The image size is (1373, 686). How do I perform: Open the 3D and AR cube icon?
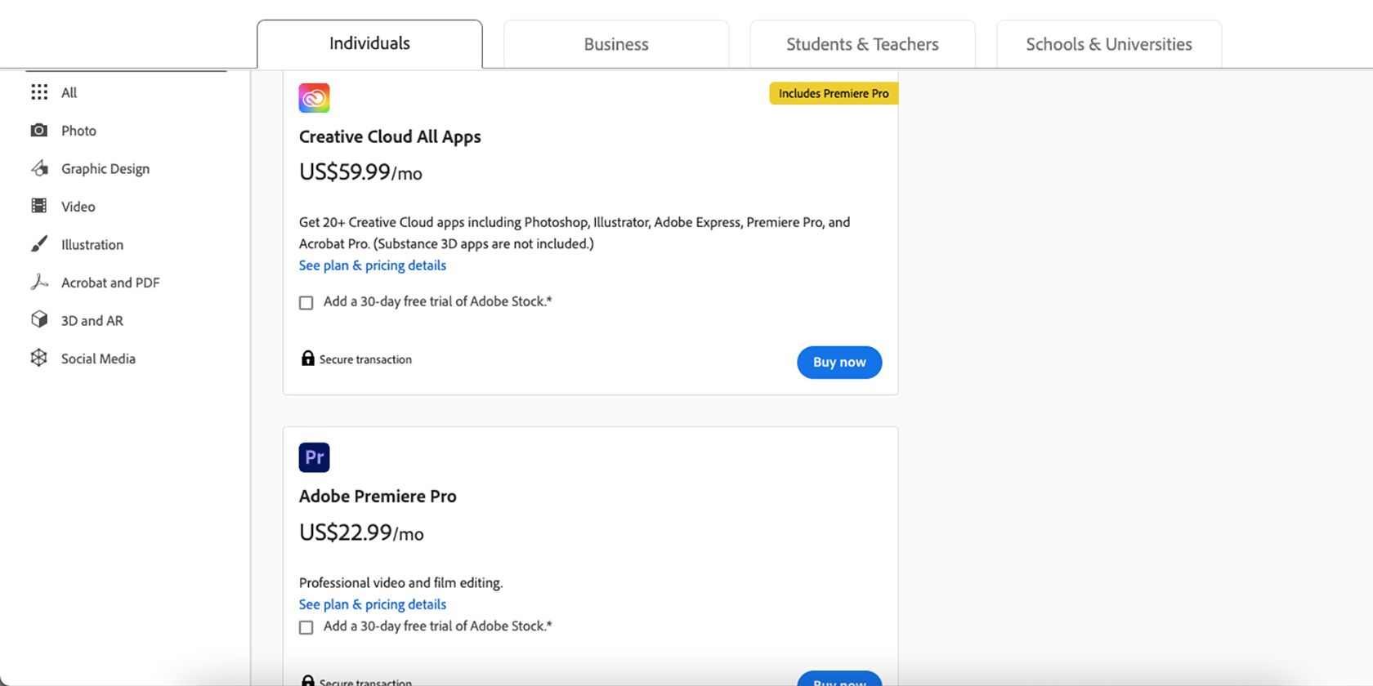click(x=39, y=320)
